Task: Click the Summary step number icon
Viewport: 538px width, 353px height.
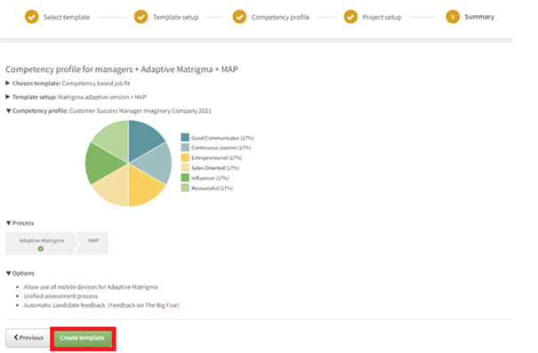Action: click(453, 17)
